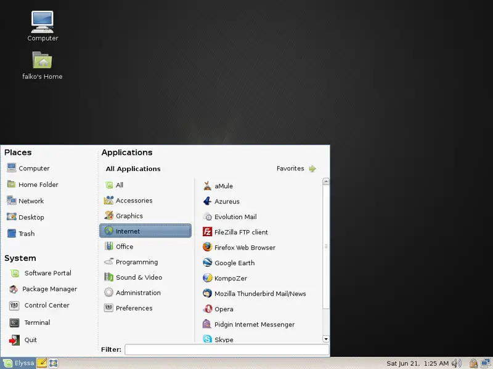Viewport: 493px width, 369px height.
Task: Select the Graphics category
Action: pos(145,216)
